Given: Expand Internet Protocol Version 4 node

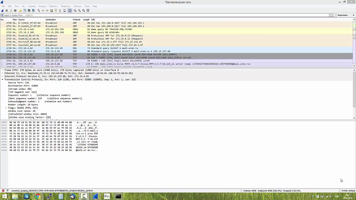Looking at the screenshot, I should [x=2, y=76].
